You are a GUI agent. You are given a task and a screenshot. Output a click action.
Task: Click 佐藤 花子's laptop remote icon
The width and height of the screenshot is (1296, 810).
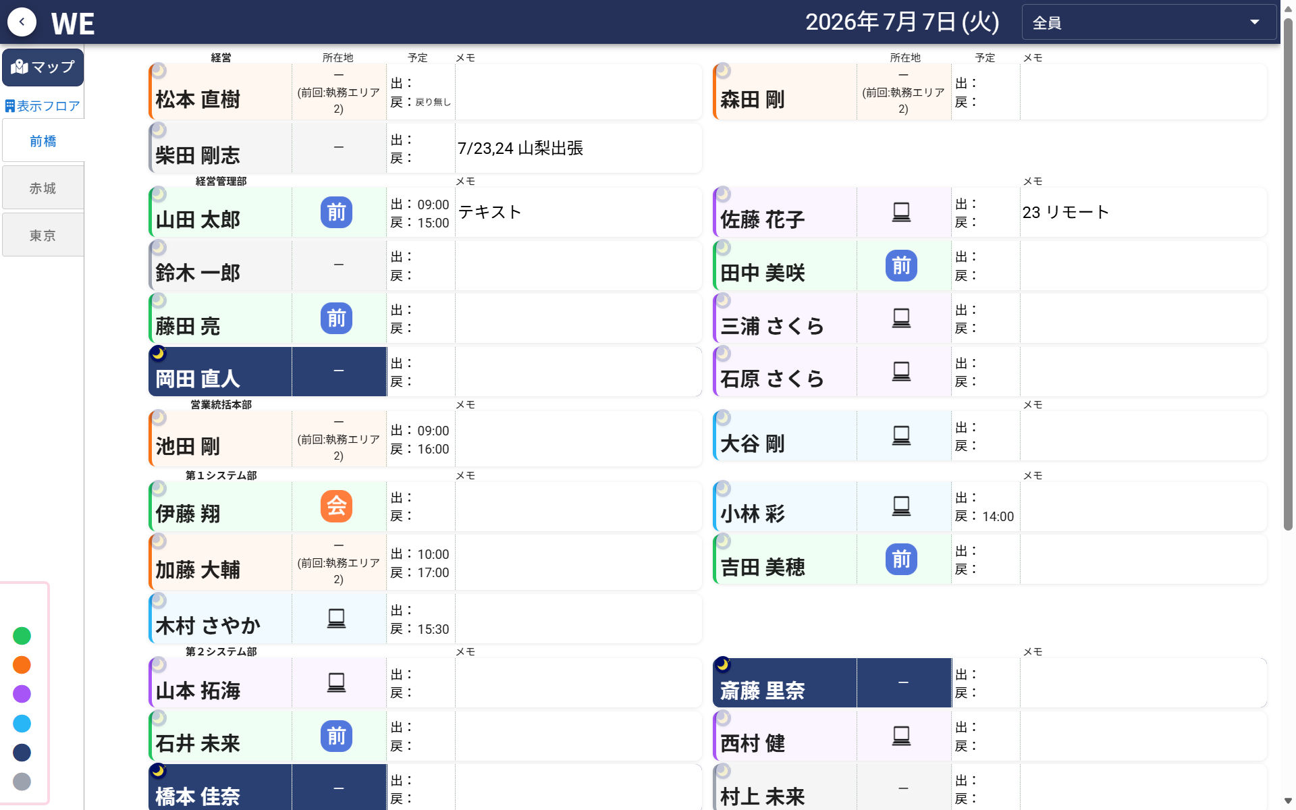coord(901,213)
